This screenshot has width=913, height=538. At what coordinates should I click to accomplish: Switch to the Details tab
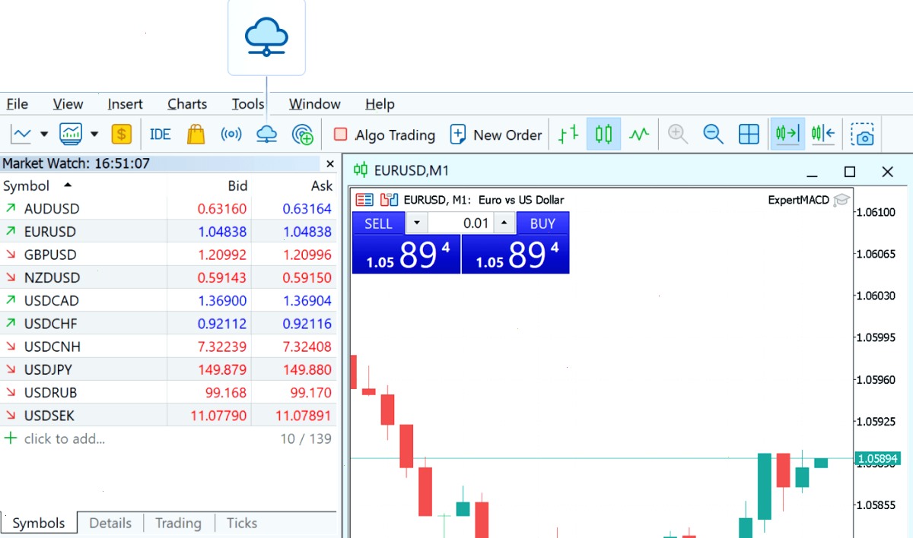click(110, 523)
